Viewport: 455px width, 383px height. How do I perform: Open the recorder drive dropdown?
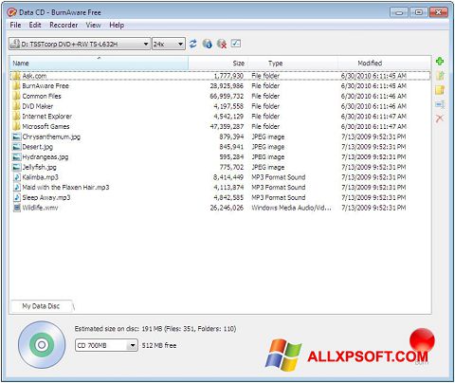[80, 44]
